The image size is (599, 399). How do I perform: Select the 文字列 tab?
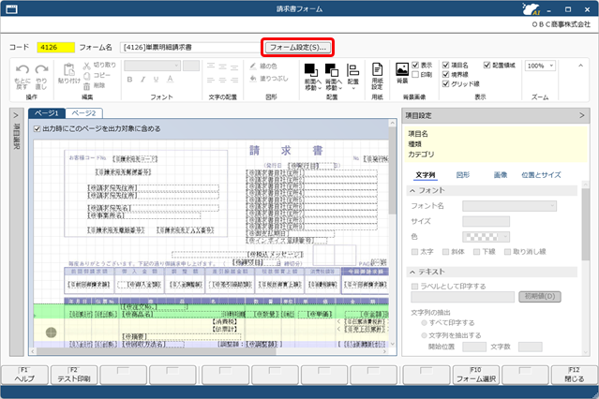click(426, 175)
